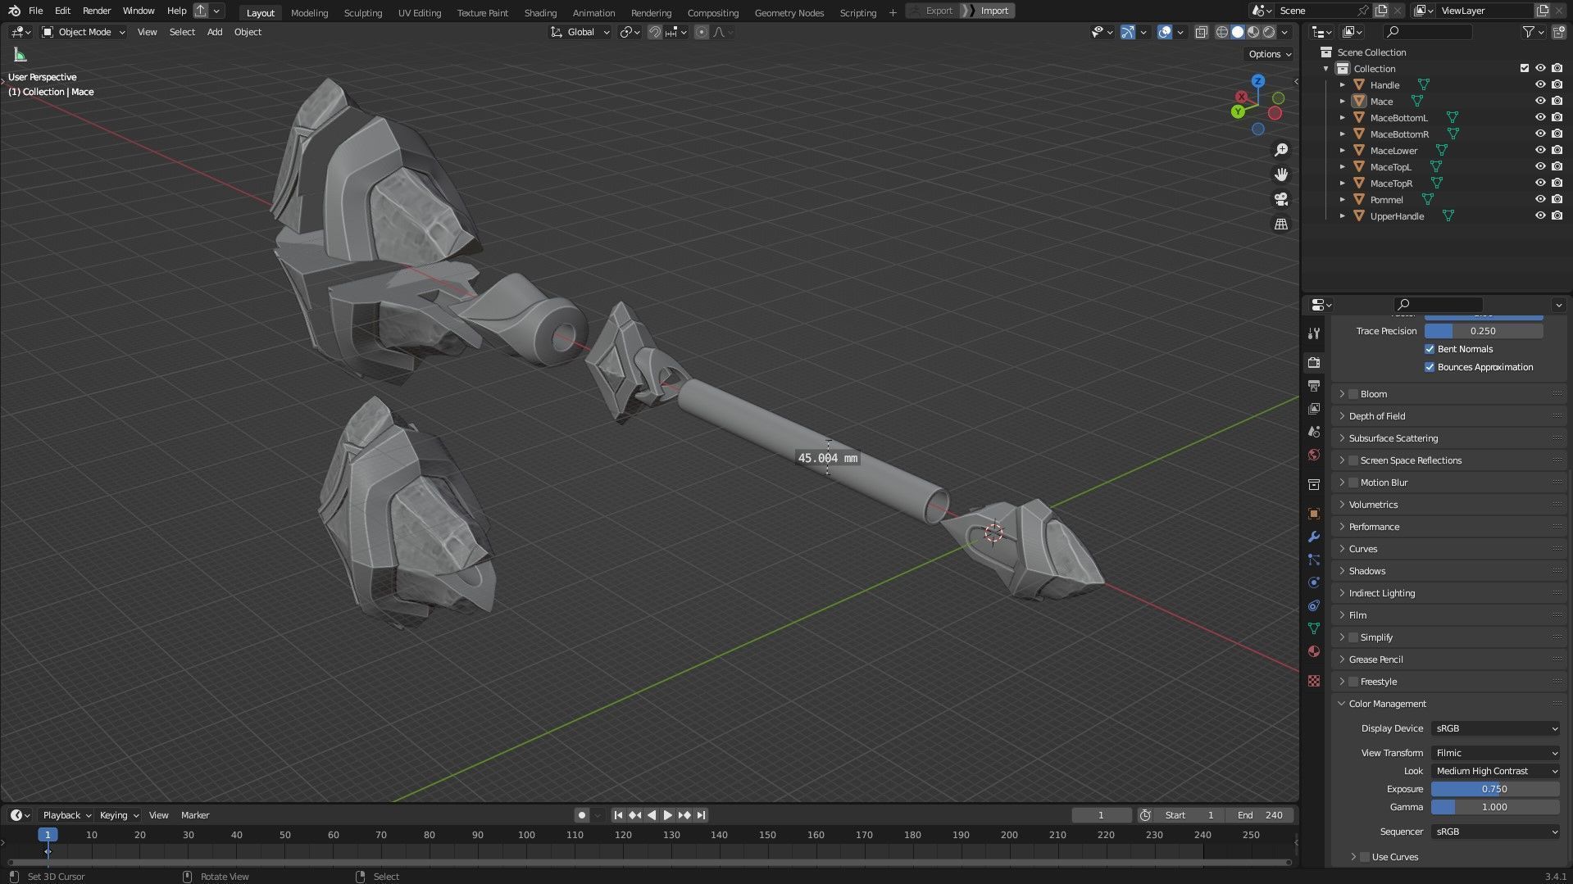Toggle the camera view gizmo
The width and height of the screenshot is (1573, 884).
[1281, 199]
